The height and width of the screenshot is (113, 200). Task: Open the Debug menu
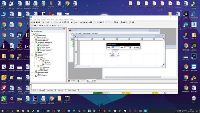tap(61, 19)
